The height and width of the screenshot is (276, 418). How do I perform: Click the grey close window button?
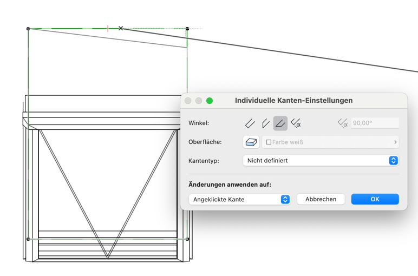(188, 101)
